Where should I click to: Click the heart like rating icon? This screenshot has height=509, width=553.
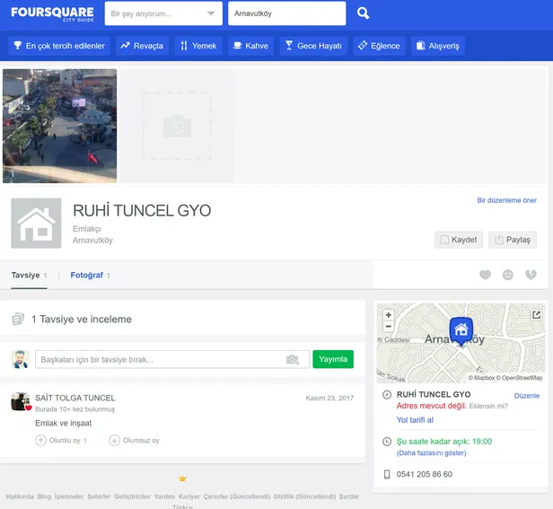[485, 275]
